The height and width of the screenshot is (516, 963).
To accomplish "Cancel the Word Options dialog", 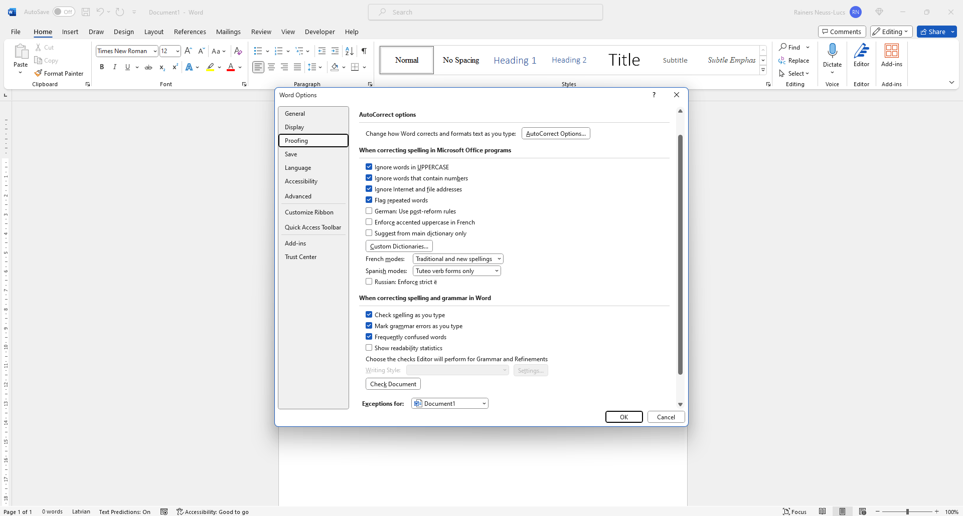I will pos(666,417).
